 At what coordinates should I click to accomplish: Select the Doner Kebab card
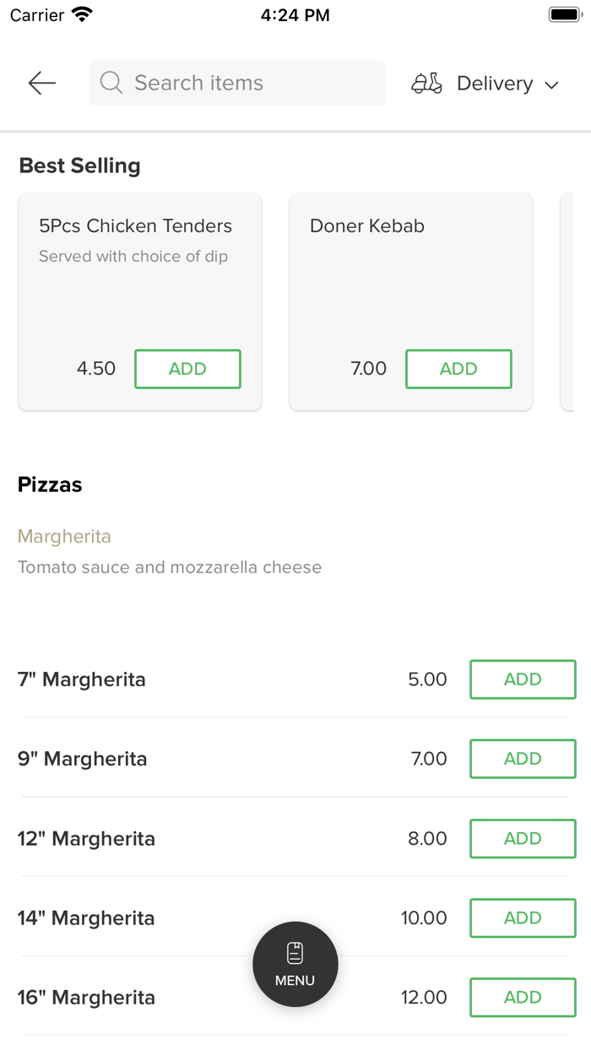pos(410,279)
